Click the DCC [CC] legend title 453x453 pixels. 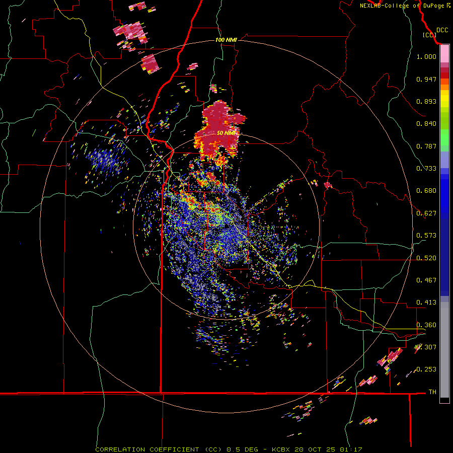435,32
